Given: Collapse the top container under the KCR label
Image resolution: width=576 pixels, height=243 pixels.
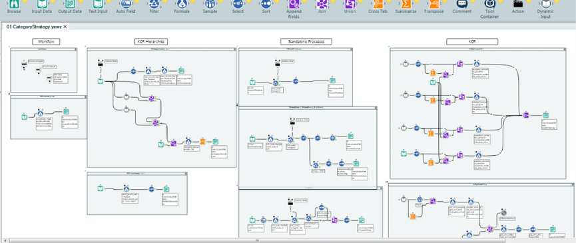Looking at the screenshot, I should pyautogui.click(x=564, y=49).
